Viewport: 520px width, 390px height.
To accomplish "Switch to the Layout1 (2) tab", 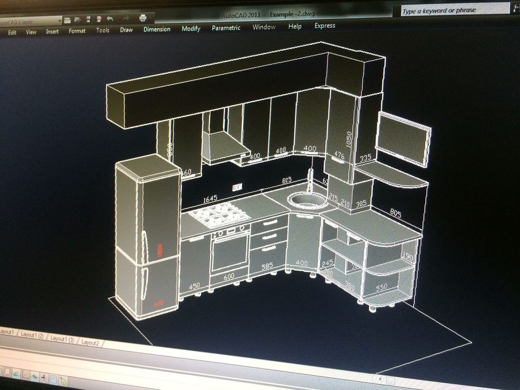I will point(32,335).
